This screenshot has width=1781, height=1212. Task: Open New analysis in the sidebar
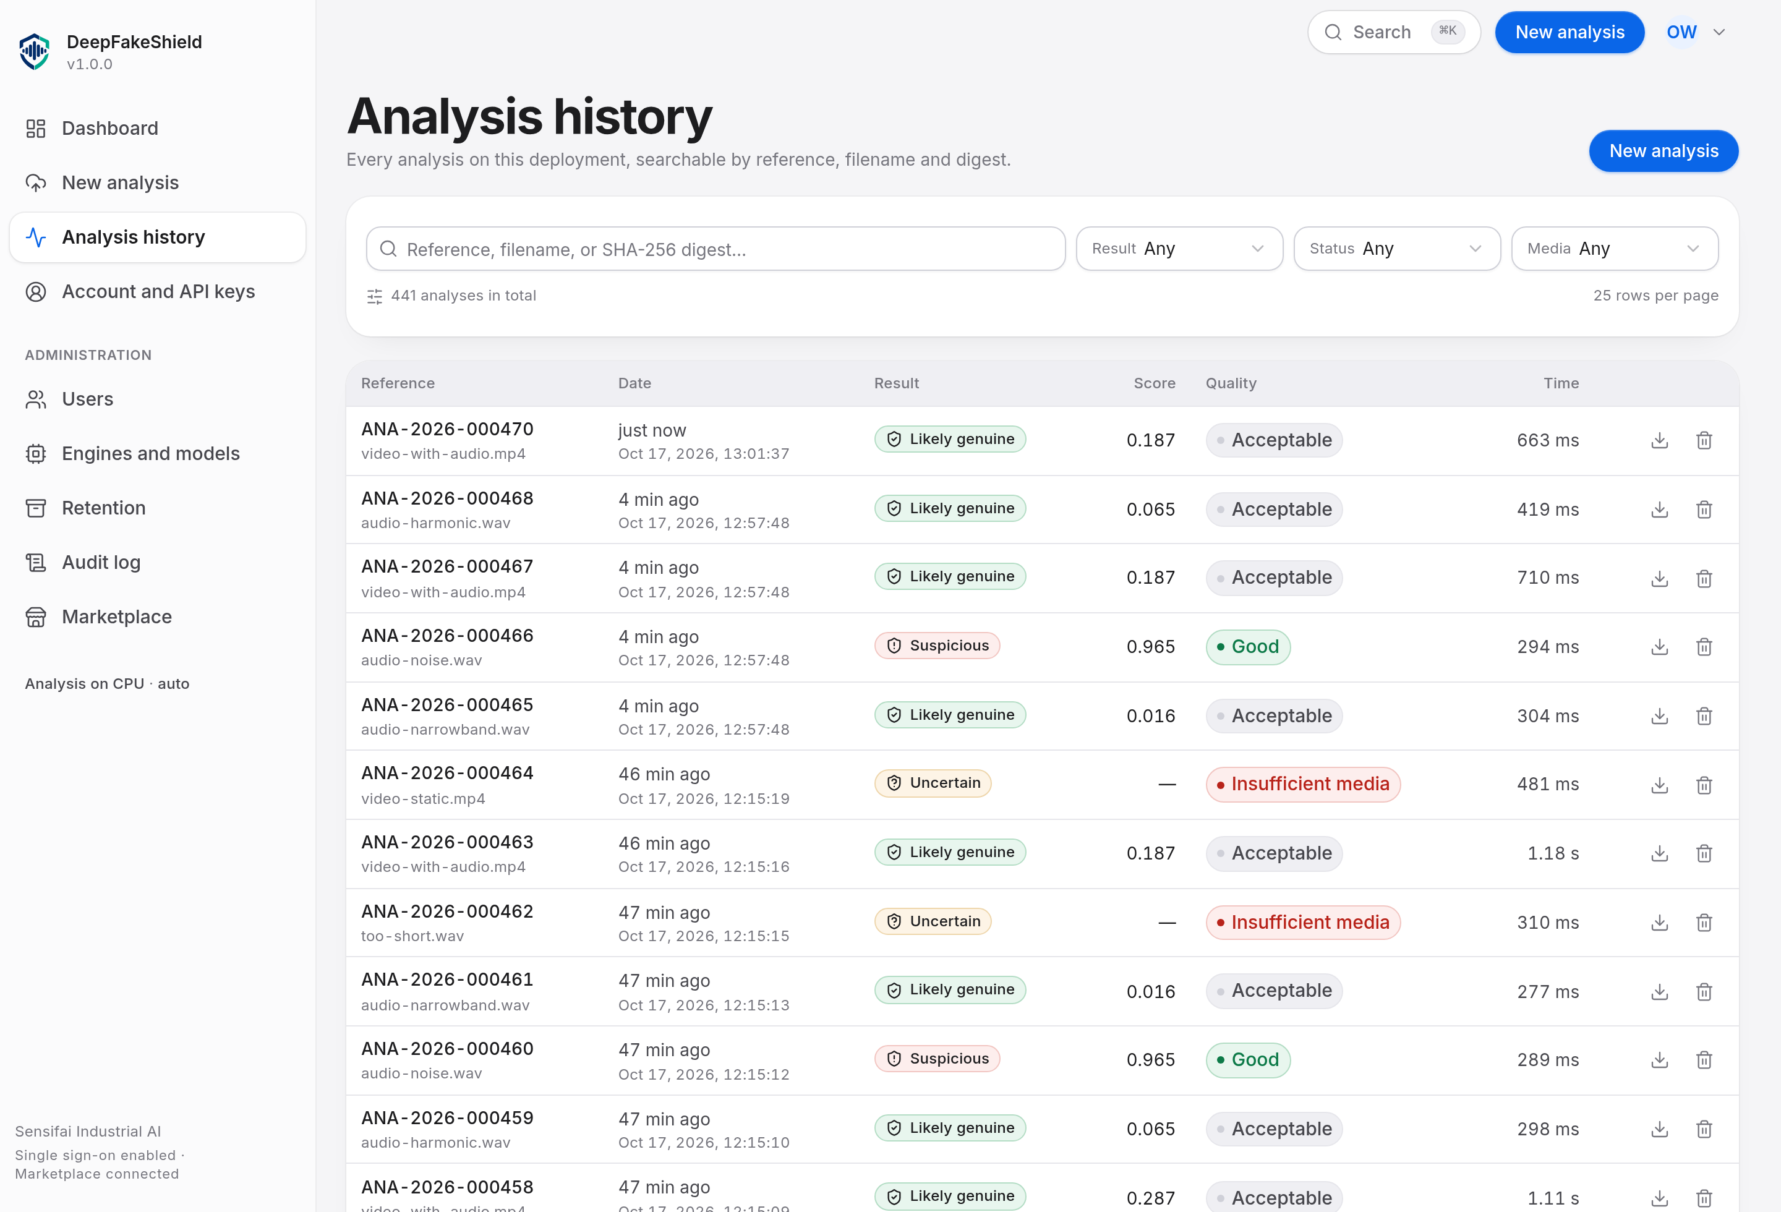(158, 182)
